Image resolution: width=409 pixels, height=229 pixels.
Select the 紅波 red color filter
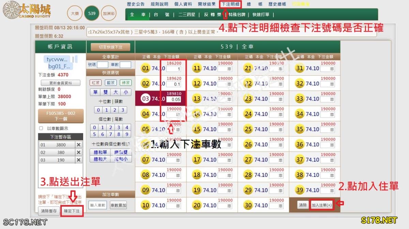click(95, 83)
